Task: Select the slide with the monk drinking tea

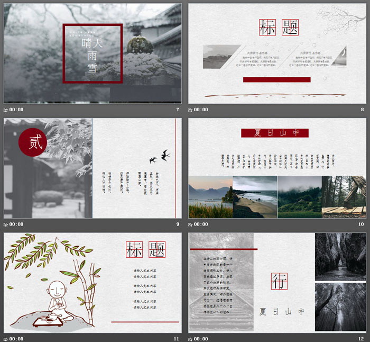Action: point(92,283)
